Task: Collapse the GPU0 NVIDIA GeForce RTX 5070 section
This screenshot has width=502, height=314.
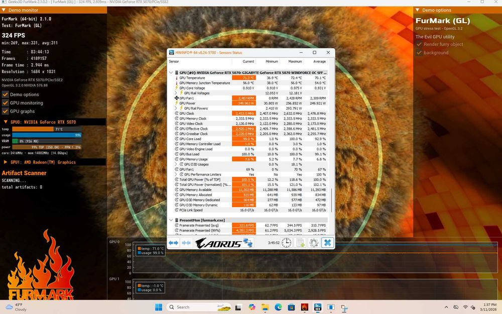Action: 6,122
